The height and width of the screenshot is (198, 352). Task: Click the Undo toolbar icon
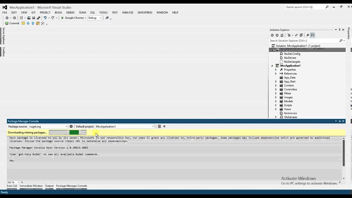[x=45, y=18]
